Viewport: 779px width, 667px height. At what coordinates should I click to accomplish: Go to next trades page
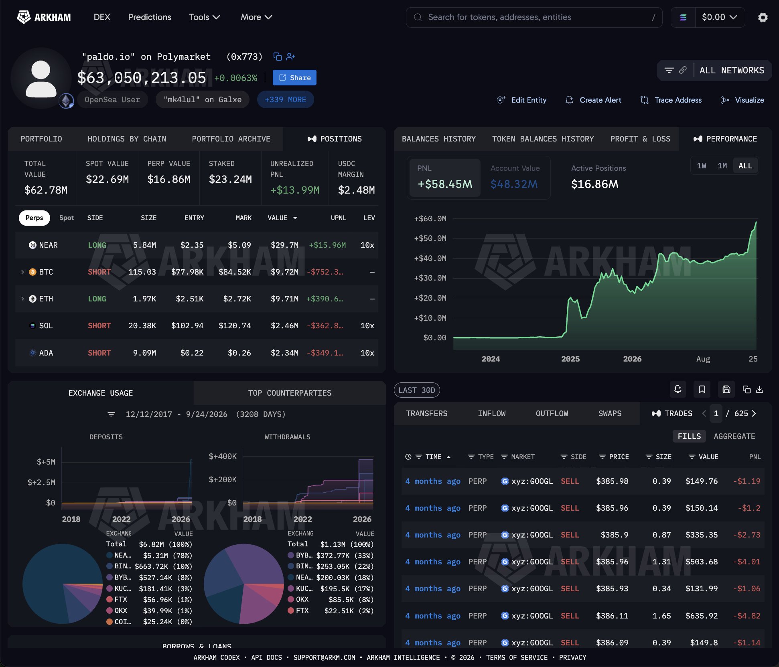(x=754, y=413)
